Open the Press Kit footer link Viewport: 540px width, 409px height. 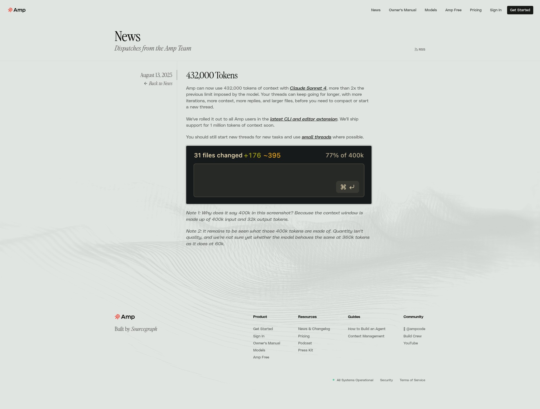tap(305, 350)
